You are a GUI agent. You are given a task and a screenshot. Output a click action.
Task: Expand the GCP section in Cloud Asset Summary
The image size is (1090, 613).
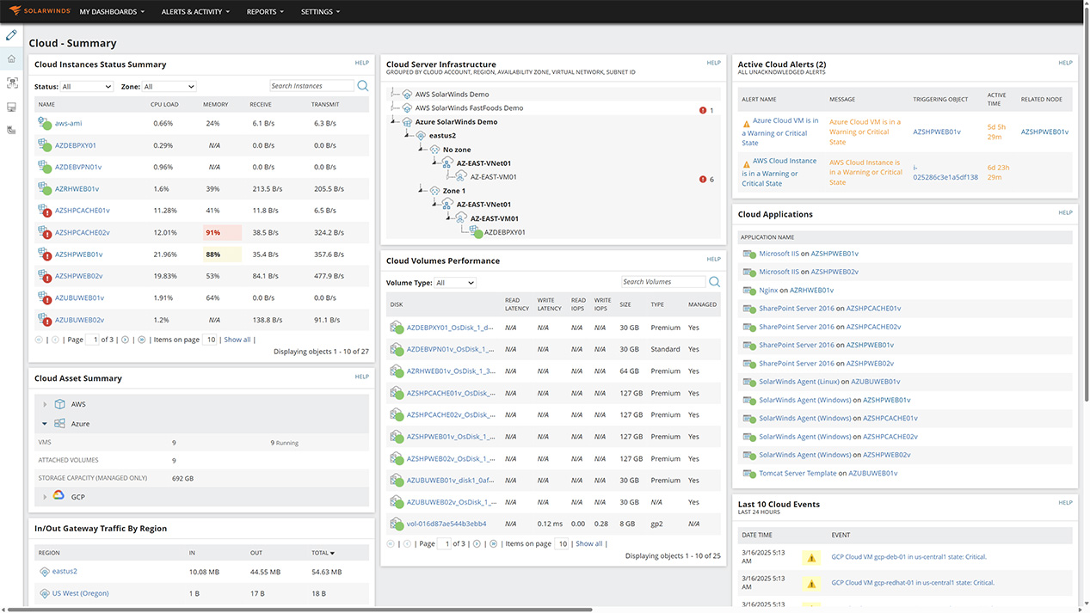(x=45, y=497)
